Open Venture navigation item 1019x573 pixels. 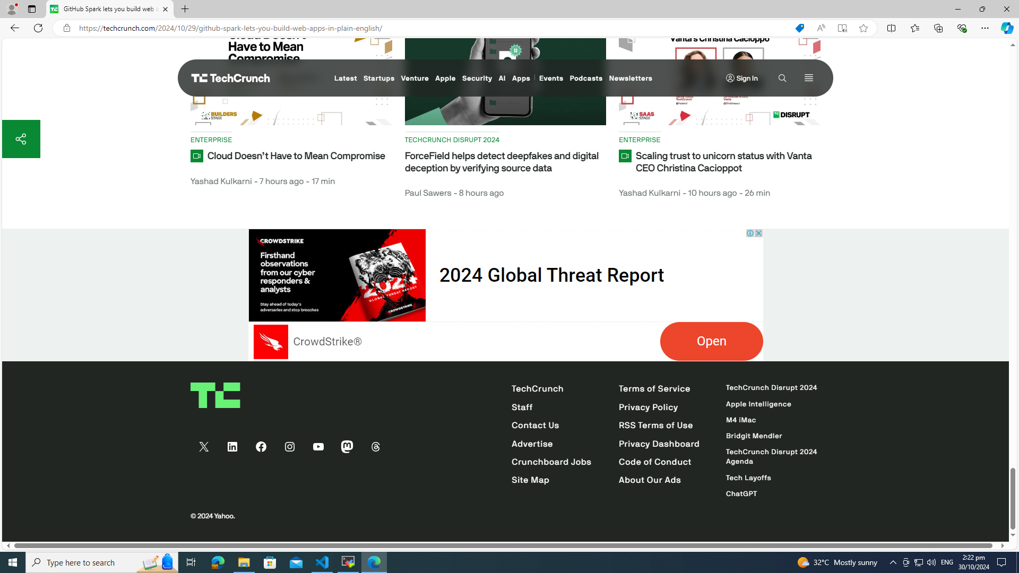pyautogui.click(x=415, y=79)
